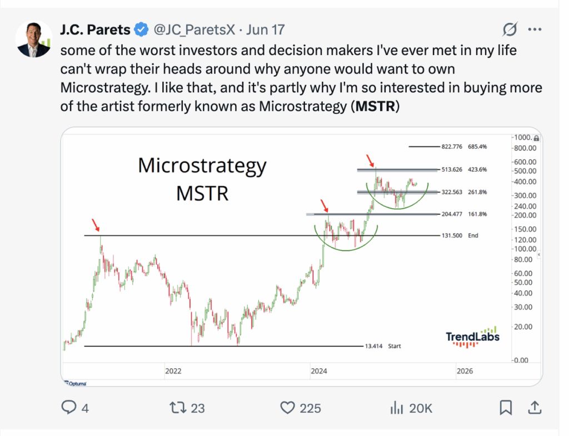The width and height of the screenshot is (569, 436).
Task: Click the blue verified badge icon
Action: pos(142,29)
